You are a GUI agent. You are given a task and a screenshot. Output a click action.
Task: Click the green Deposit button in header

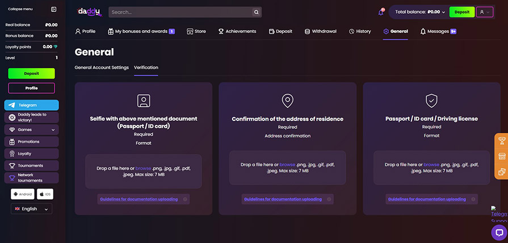coord(461,12)
